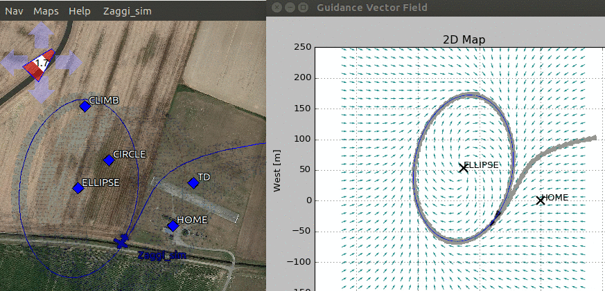Image resolution: width=605 pixels, height=291 pixels.
Task: Click the HOME label text on the satellite map
Action: coord(192,220)
